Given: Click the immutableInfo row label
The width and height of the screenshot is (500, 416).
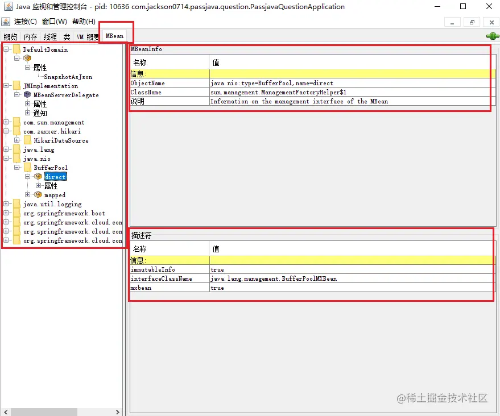Looking at the screenshot, I should coord(153,269).
